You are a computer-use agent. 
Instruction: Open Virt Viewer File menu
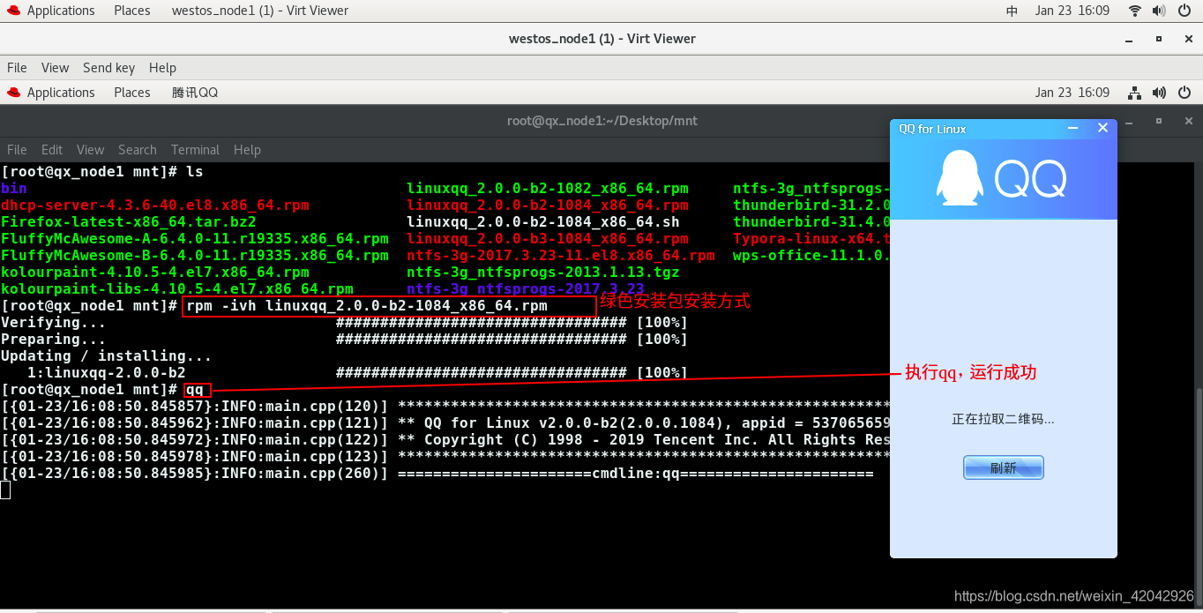click(17, 68)
